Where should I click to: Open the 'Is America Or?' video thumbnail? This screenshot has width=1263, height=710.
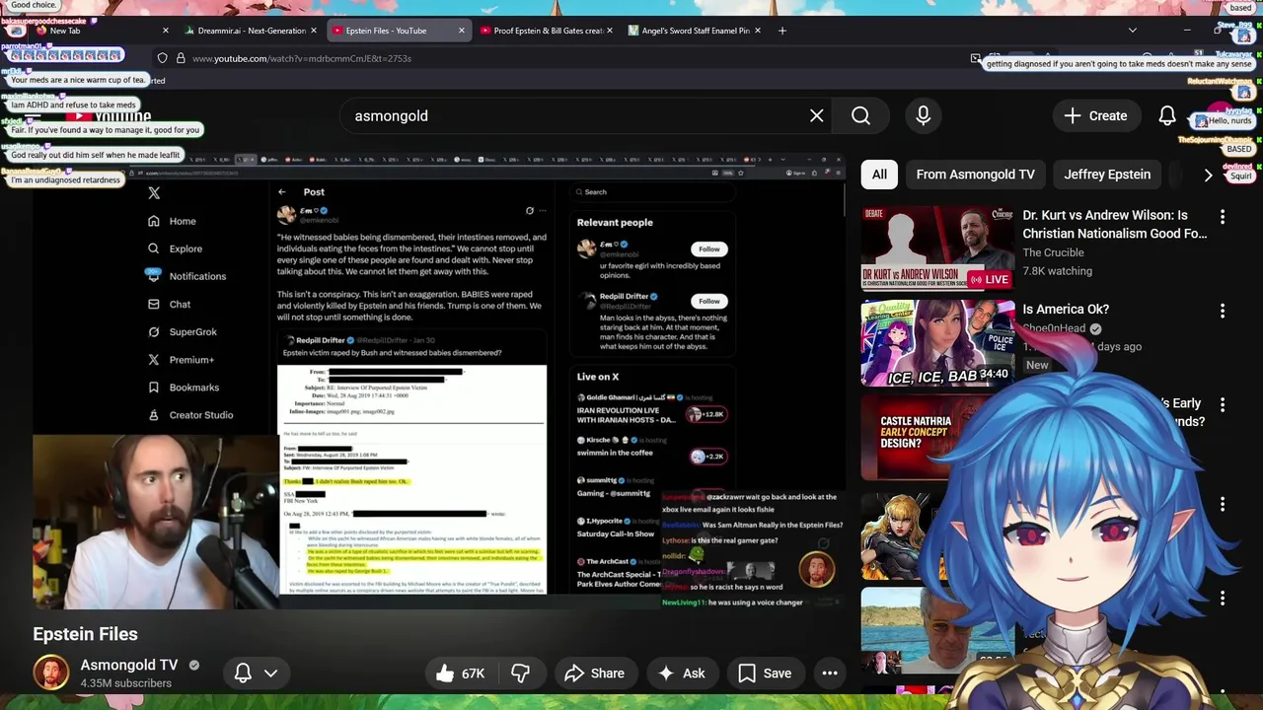pyautogui.click(x=937, y=343)
